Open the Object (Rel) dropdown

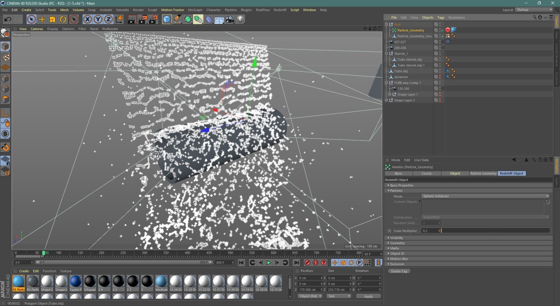click(x=310, y=296)
